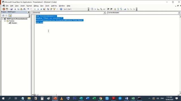Click the MsgBox code line

coord(49,18)
